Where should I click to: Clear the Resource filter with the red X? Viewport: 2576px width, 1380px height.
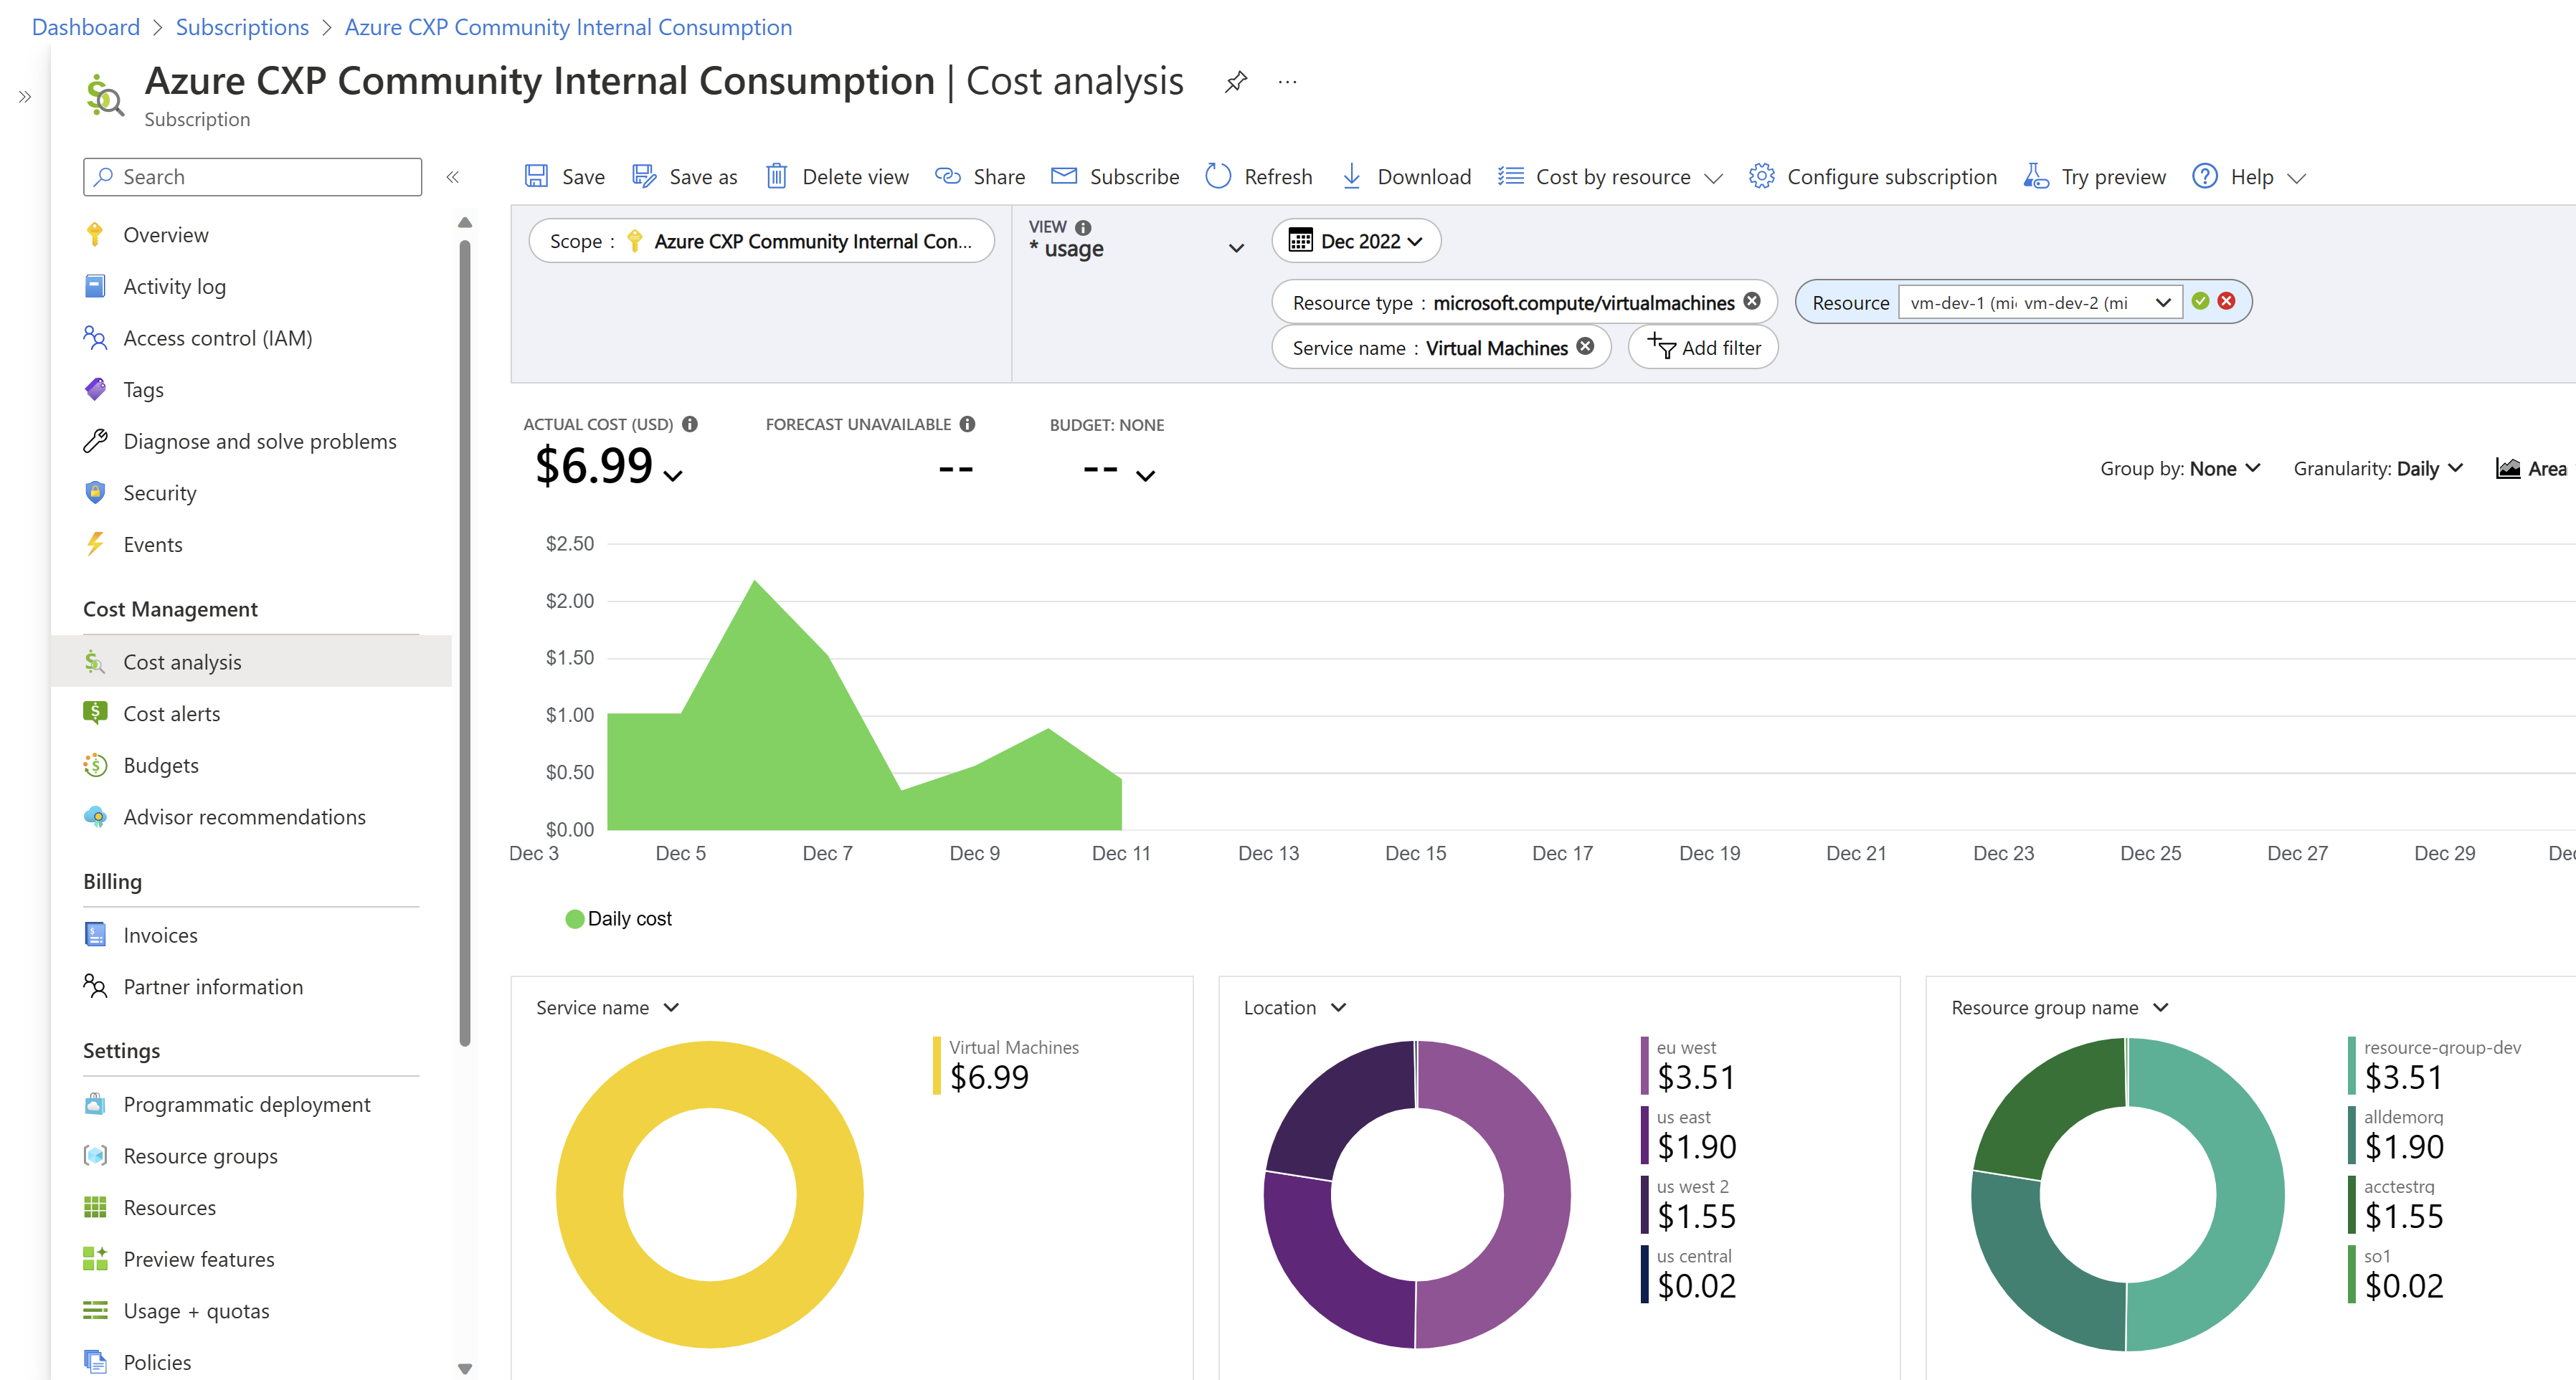coord(2227,301)
